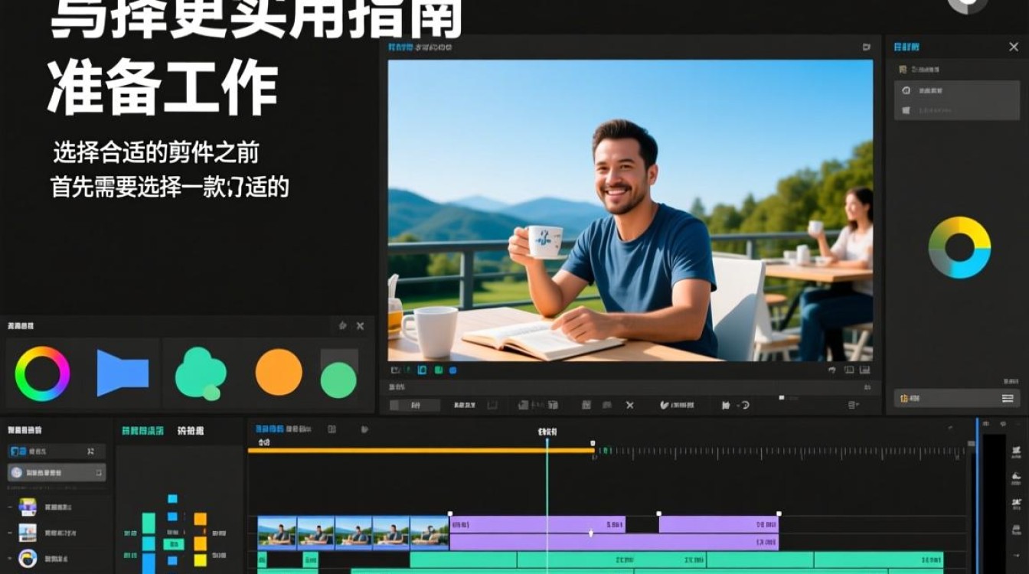Adjust the small white slider above playback toolbar
Screen dimensions: 1029x574
coord(782,397)
